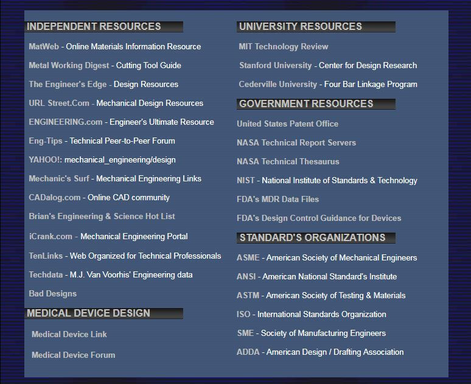Visit Brian's Engineering & Science Hot List
This screenshot has width=471, height=384.
click(102, 217)
